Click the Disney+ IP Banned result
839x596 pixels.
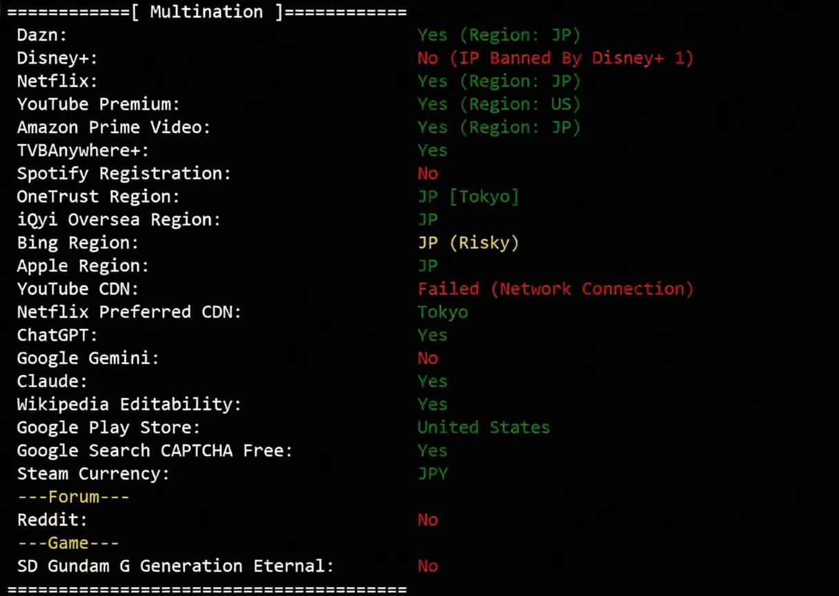click(555, 58)
